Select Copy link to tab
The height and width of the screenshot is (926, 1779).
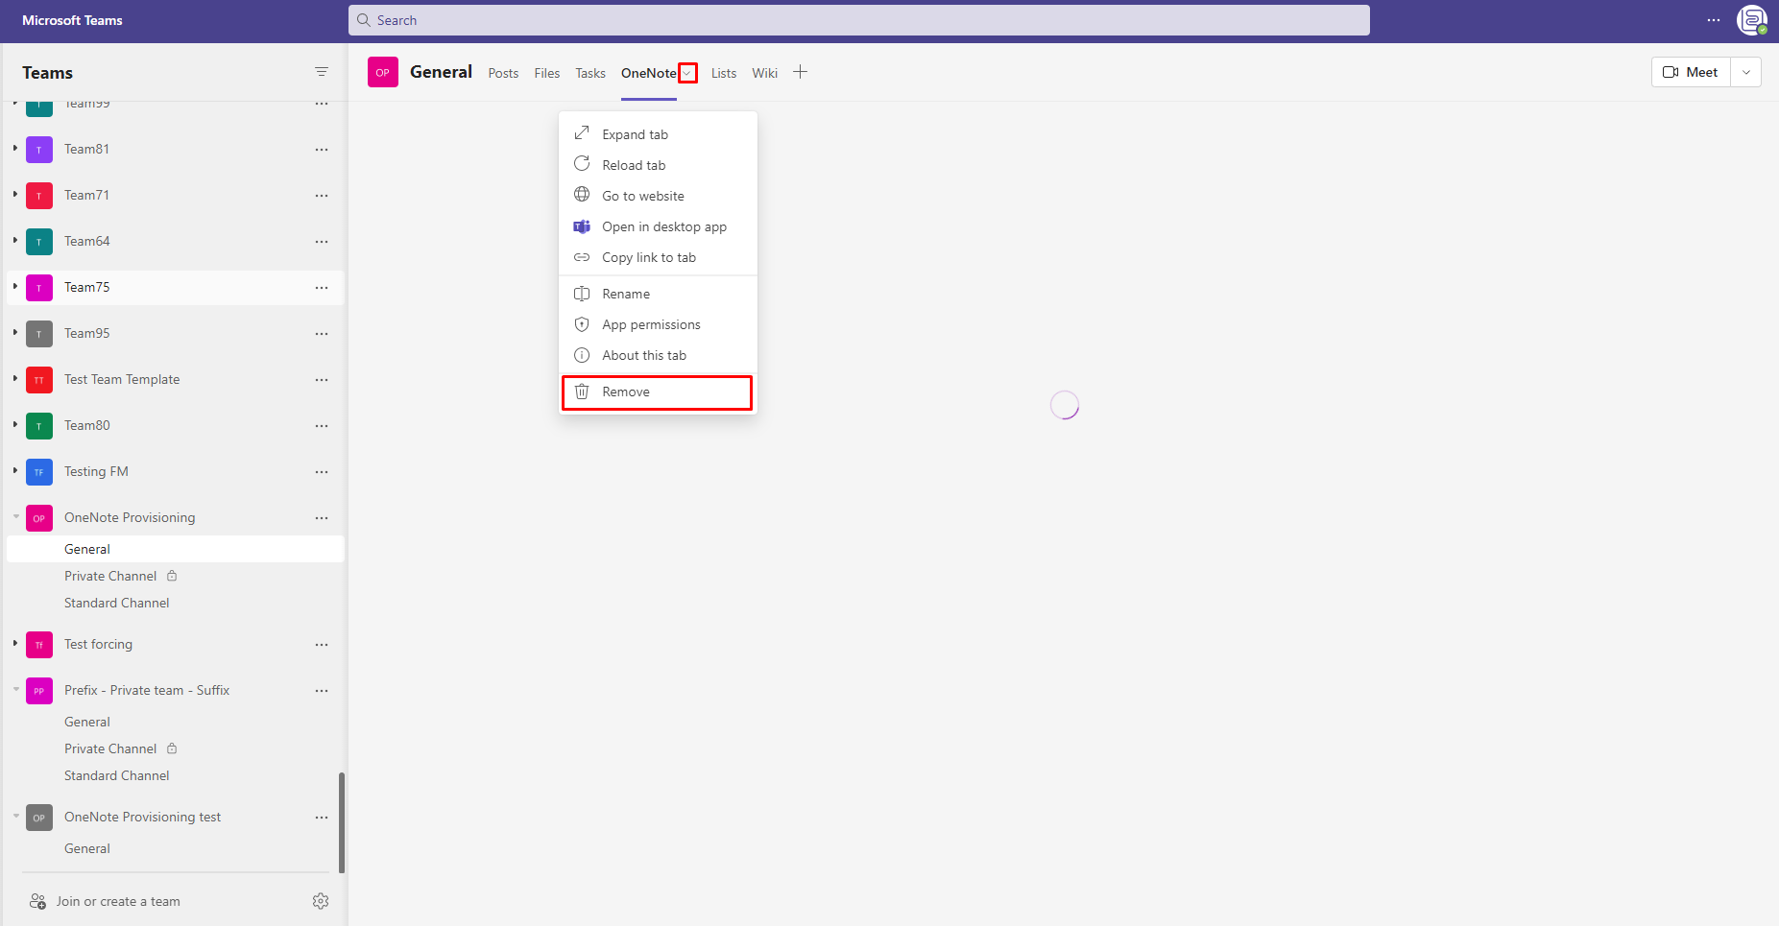point(658,257)
